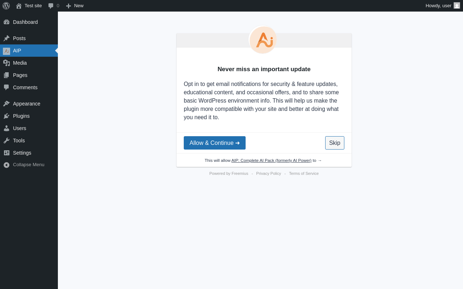Click the plus icon next to New
The width and height of the screenshot is (463, 289).
[x=68, y=6]
